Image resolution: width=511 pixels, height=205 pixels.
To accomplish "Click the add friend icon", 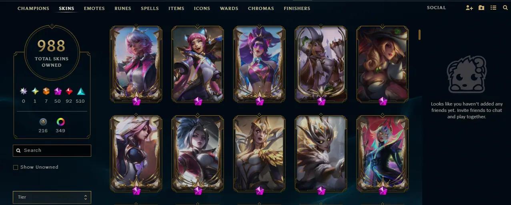I will pyautogui.click(x=469, y=8).
